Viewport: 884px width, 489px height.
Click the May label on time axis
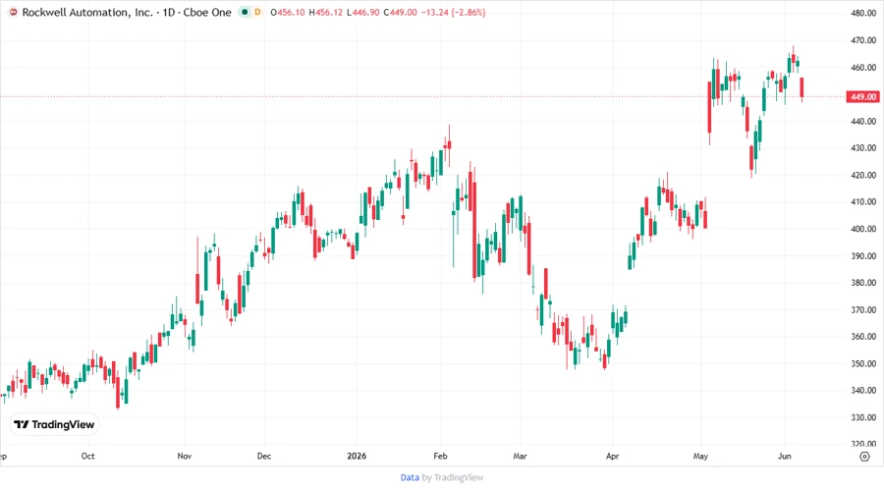[700, 456]
